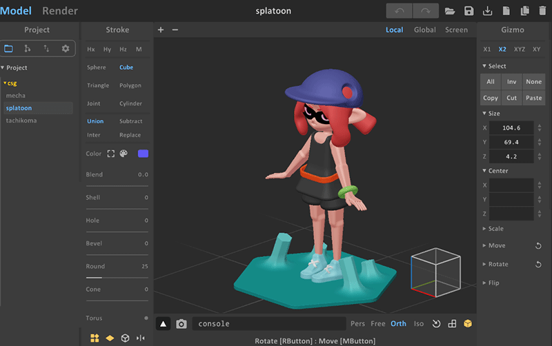Screen dimensions: 552x346
Task: Create a new document with the page icon
Action: (506, 11)
